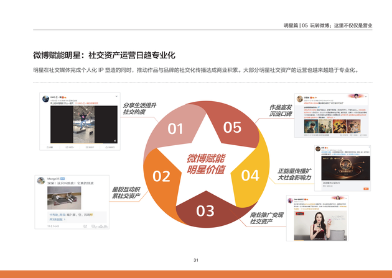392x278 pixels.
Task: Click the decorative badge atop the product ad post
Action: (x=338, y=198)
